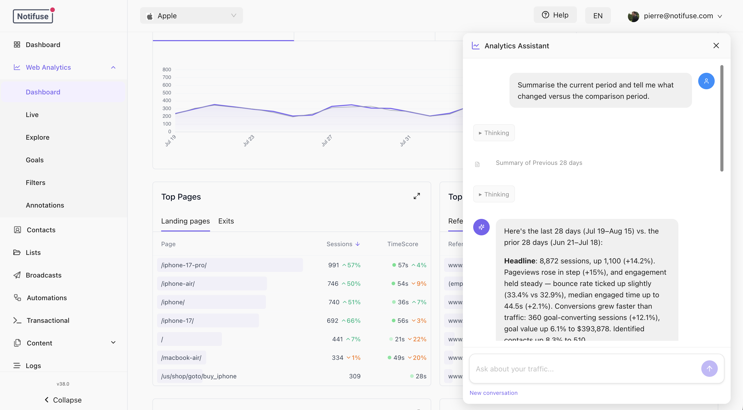743x410 pixels.
Task: Click the /iphone/ page row
Action: pos(292,302)
